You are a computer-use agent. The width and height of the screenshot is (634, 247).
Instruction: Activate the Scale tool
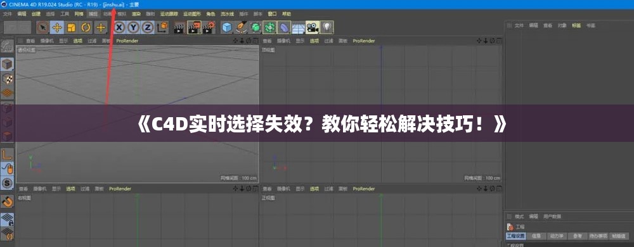click(72, 27)
